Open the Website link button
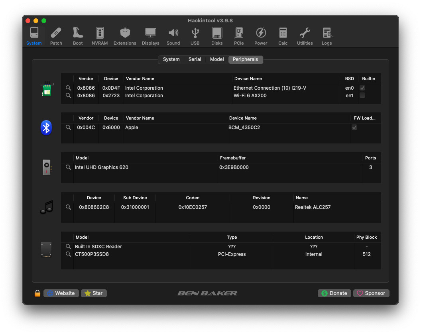The image size is (421, 334). point(61,293)
